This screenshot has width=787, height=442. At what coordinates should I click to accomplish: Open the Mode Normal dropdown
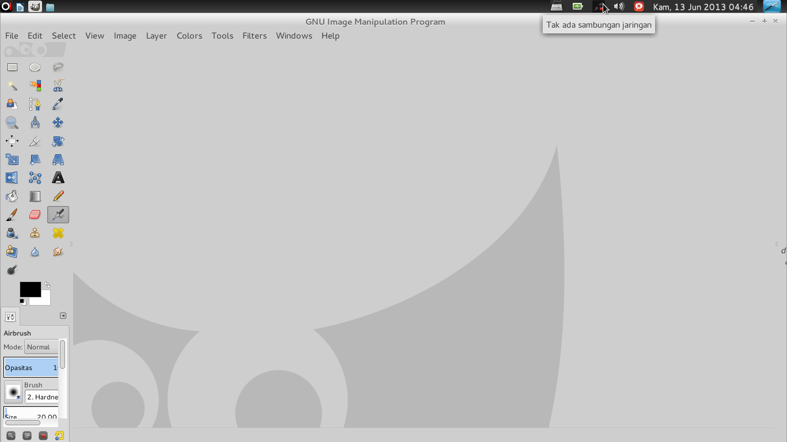[41, 347]
